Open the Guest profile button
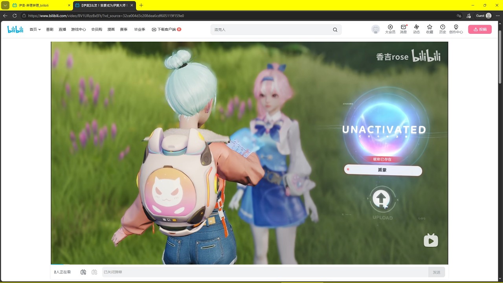503x283 pixels. tap(484, 16)
